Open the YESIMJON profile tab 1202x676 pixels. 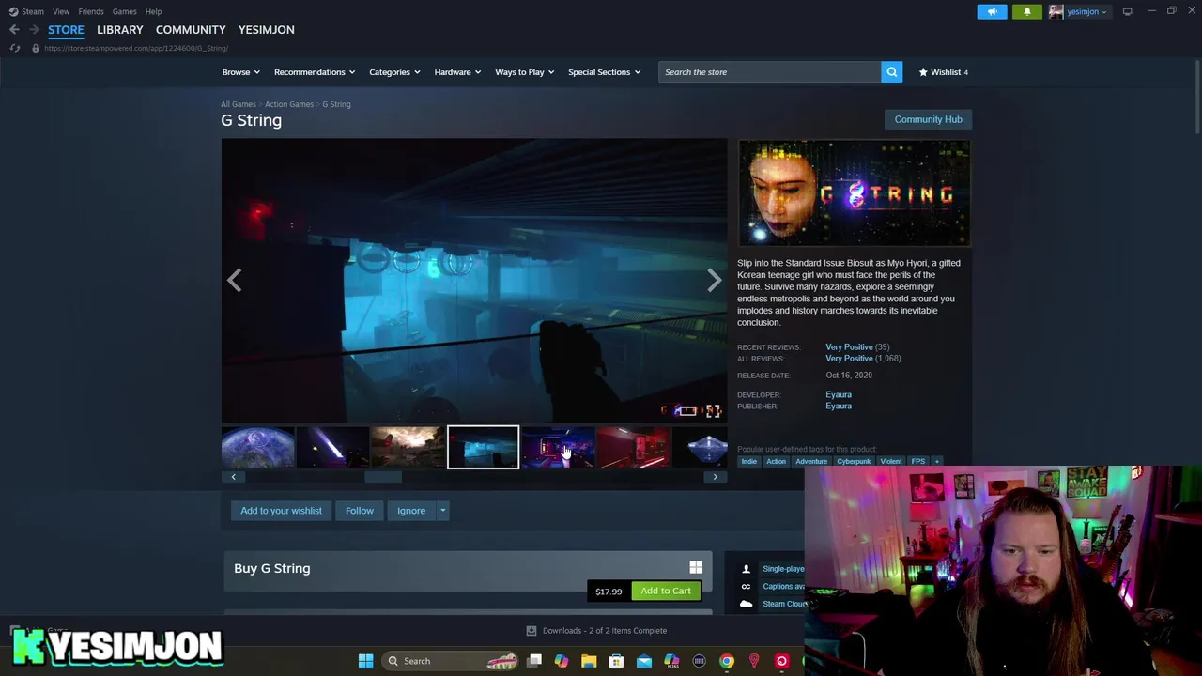(x=267, y=30)
